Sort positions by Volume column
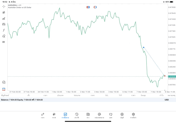 coord(77,95)
